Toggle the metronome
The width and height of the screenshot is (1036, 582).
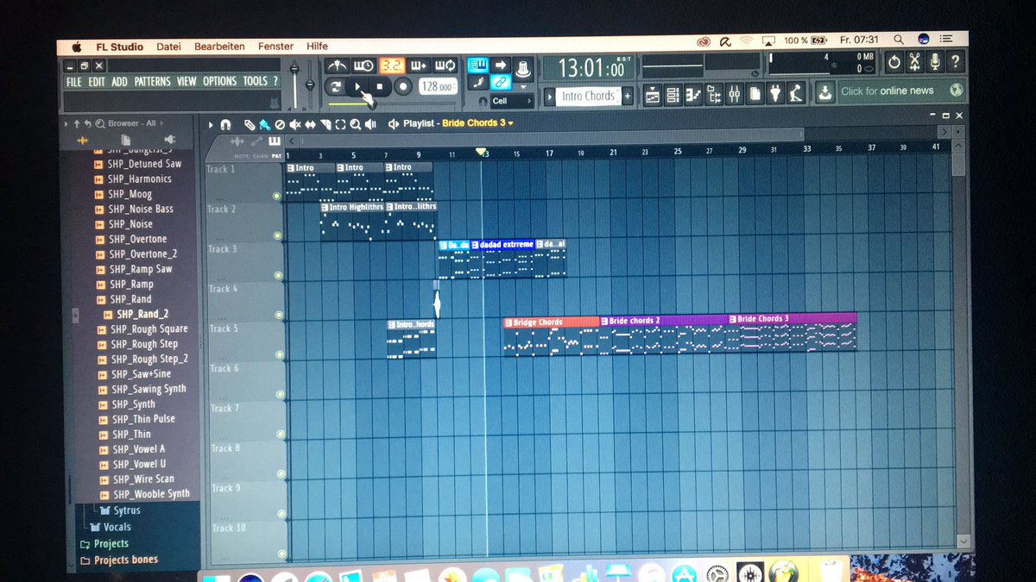pos(338,66)
